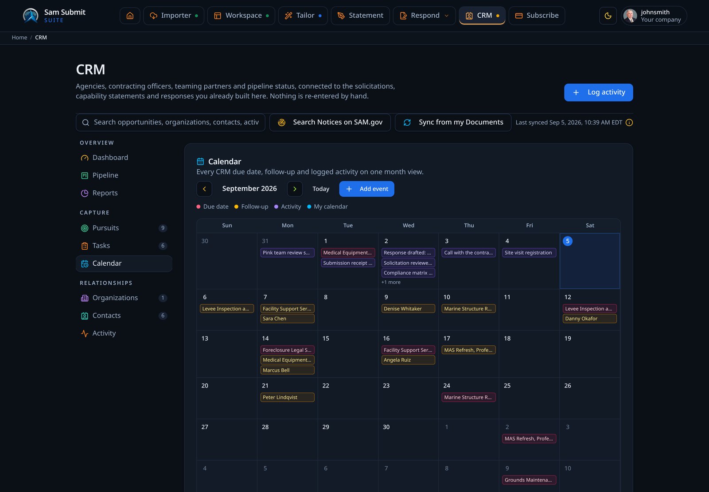The height and width of the screenshot is (492, 709).
Task: Click Sync from my Documents button
Action: [453, 123]
